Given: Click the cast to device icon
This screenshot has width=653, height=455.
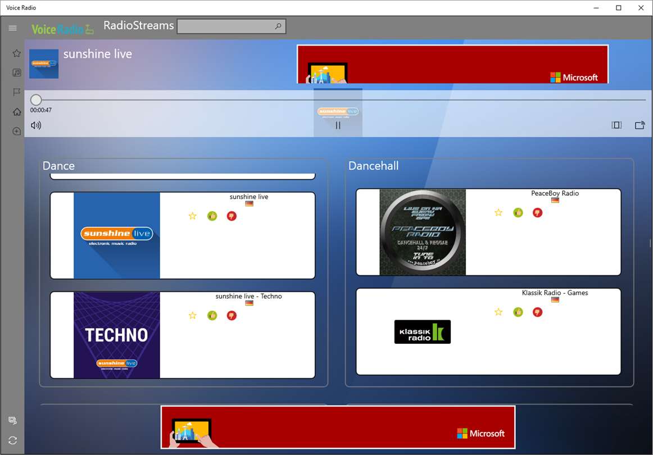Looking at the screenshot, I should coord(640,125).
